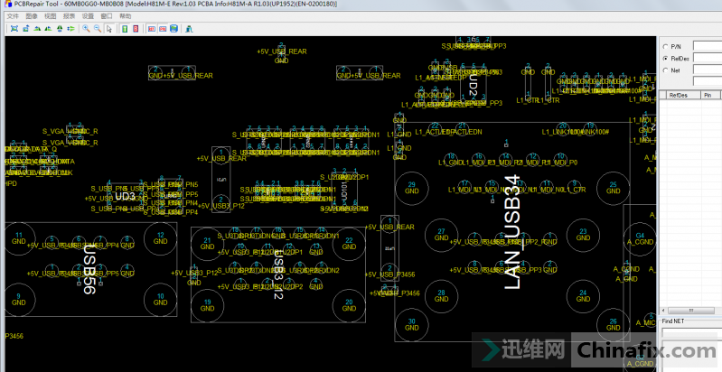Click the results list horizontal scrollbar
The width and height of the screenshot is (722, 372).
(x=690, y=311)
